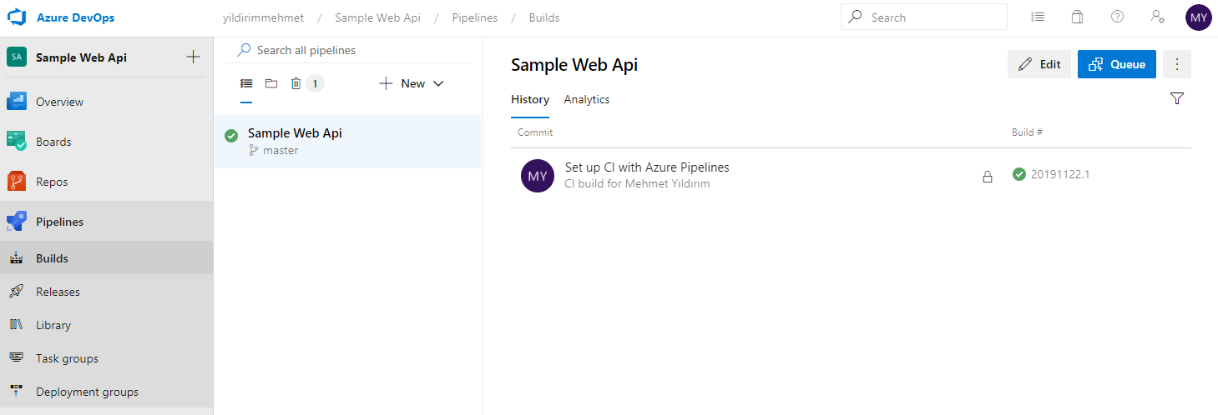Open the build filter funnel icon
The width and height of the screenshot is (1218, 415).
(x=1177, y=98)
